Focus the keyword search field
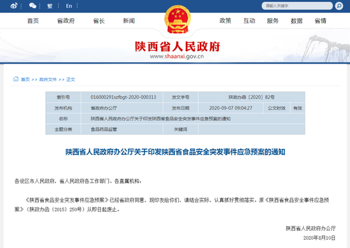 (x=297, y=6)
